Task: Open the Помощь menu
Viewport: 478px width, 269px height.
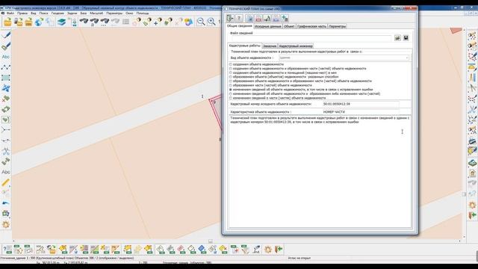Action: (143, 13)
